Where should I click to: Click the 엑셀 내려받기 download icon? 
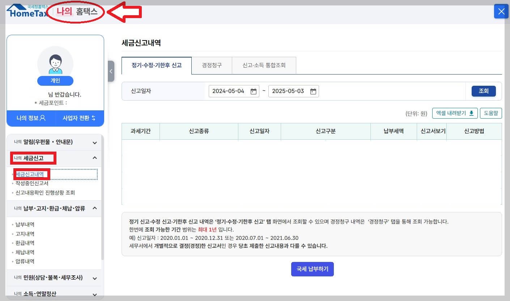[472, 113]
